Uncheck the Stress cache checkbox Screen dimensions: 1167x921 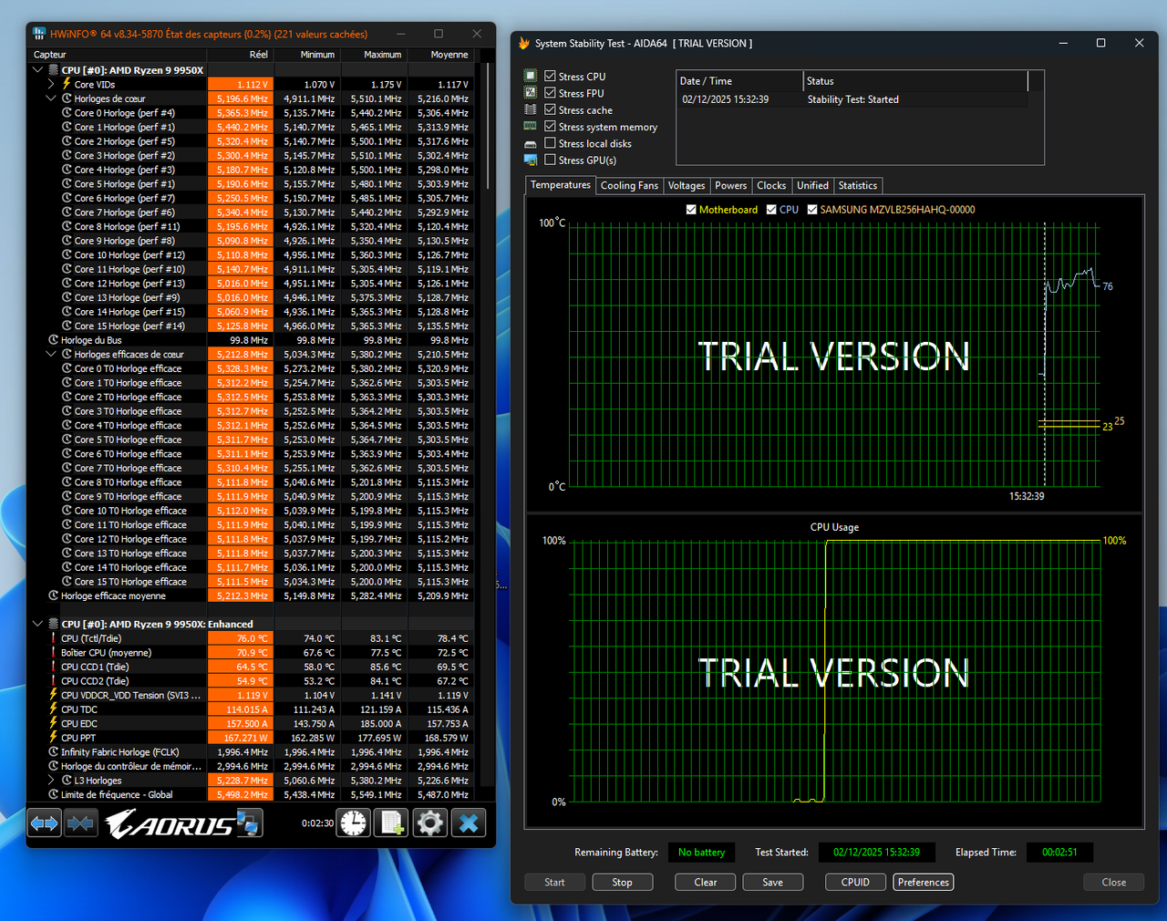(550, 109)
